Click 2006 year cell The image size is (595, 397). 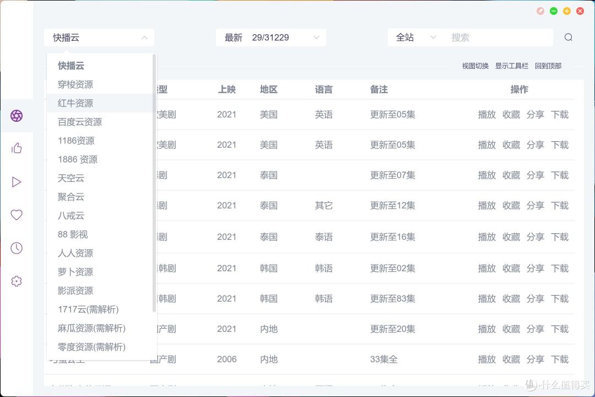(227, 360)
